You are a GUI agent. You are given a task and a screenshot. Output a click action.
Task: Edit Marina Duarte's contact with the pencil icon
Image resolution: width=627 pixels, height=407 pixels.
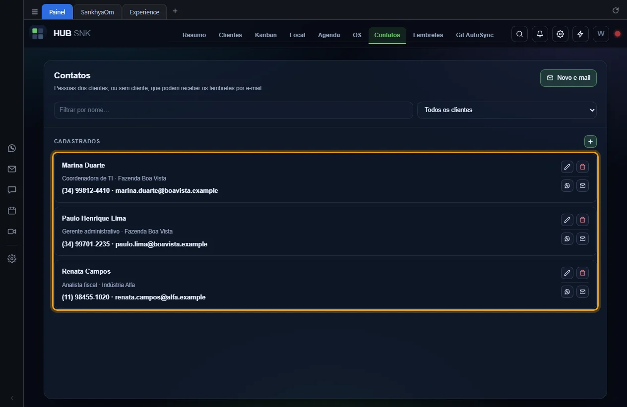tap(567, 167)
